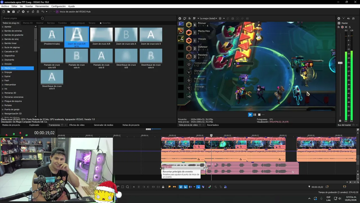Open the Medios de proyecto tab
The height and width of the screenshot is (203, 360).
click(x=11, y=125)
